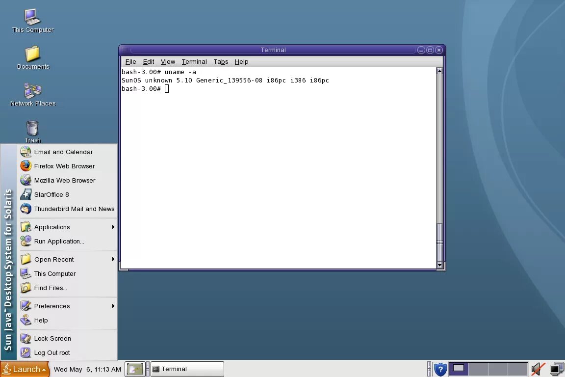Open the Documents folder desktop icon
This screenshot has width=565, height=377.
pos(32,58)
